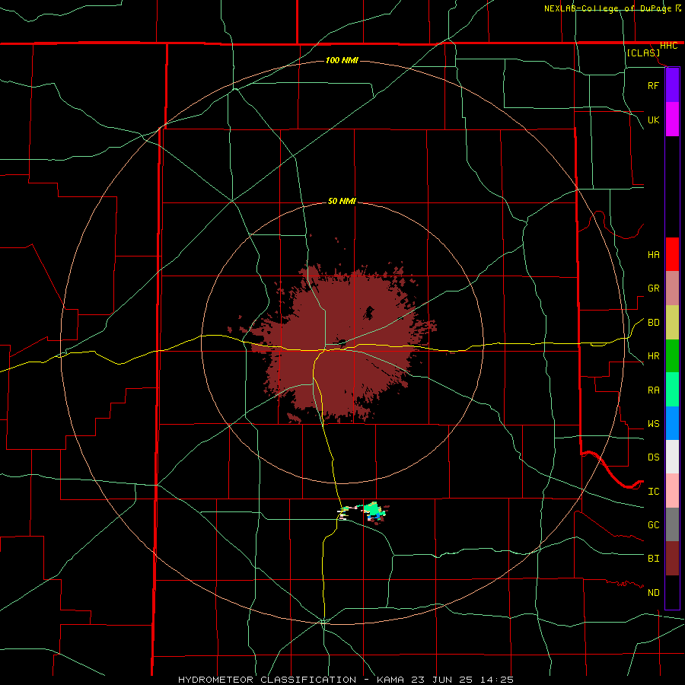The width and height of the screenshot is (685, 685).
Task: Click the DS legend label
Action: pyautogui.click(x=653, y=457)
